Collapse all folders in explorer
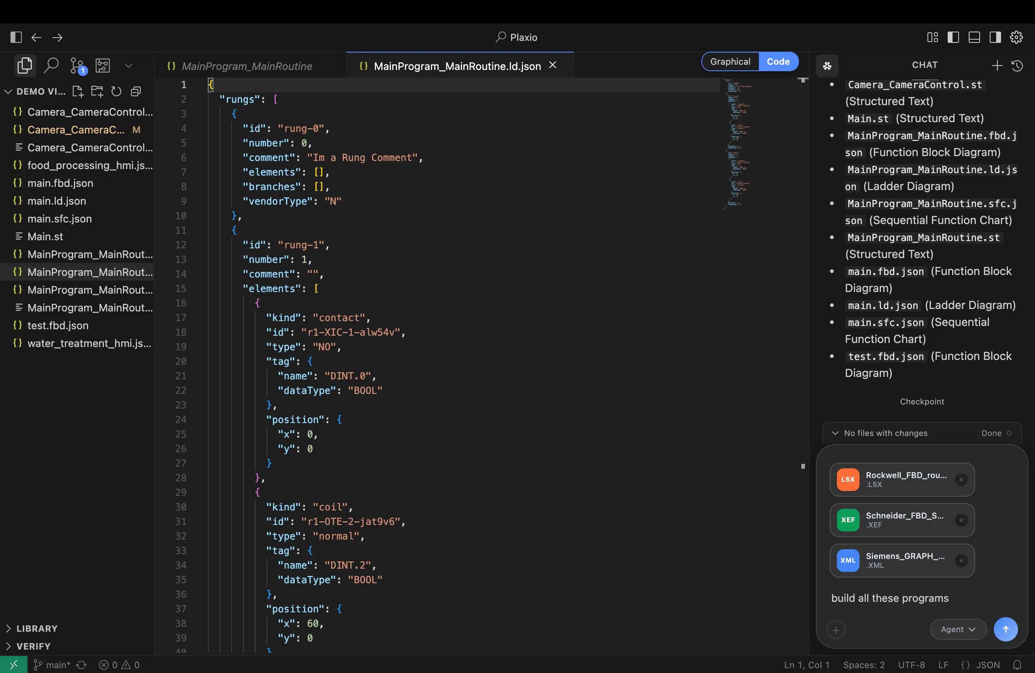 tap(136, 91)
